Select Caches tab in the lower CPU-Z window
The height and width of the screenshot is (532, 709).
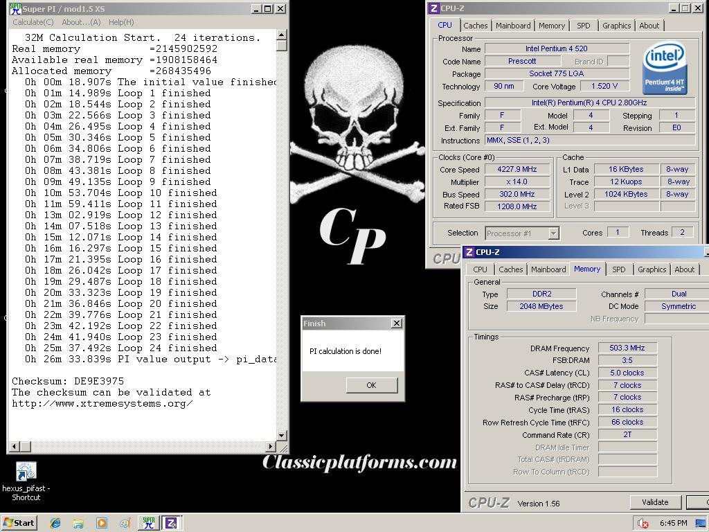pos(510,269)
